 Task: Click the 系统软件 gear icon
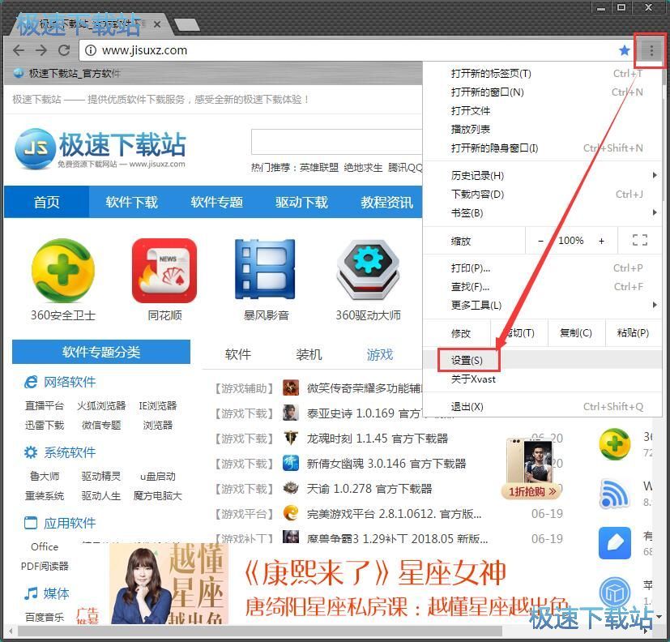30,452
